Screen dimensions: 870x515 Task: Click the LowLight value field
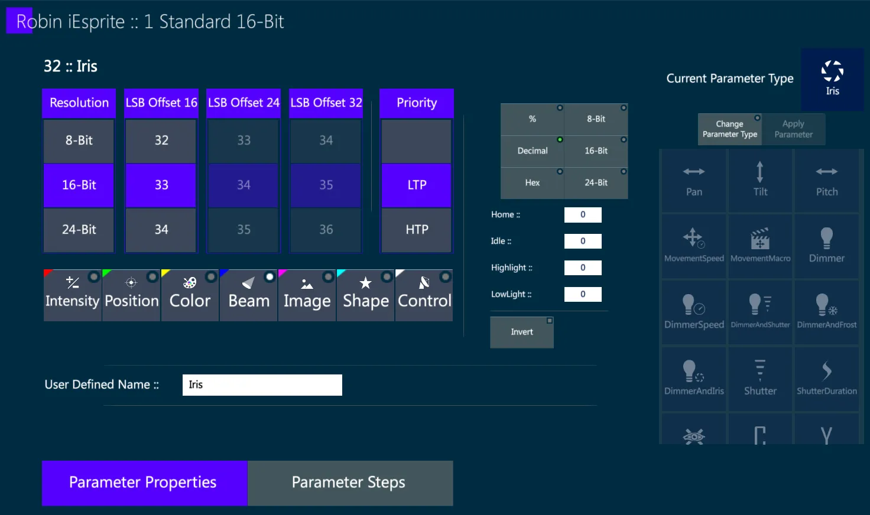click(583, 294)
